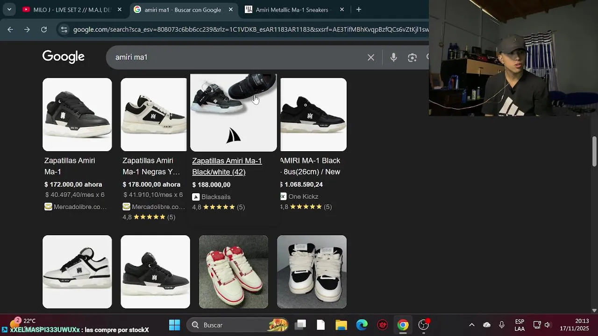Open all-black Amiri sneaker thumbnail, second row
The height and width of the screenshot is (336, 598).
click(x=155, y=272)
